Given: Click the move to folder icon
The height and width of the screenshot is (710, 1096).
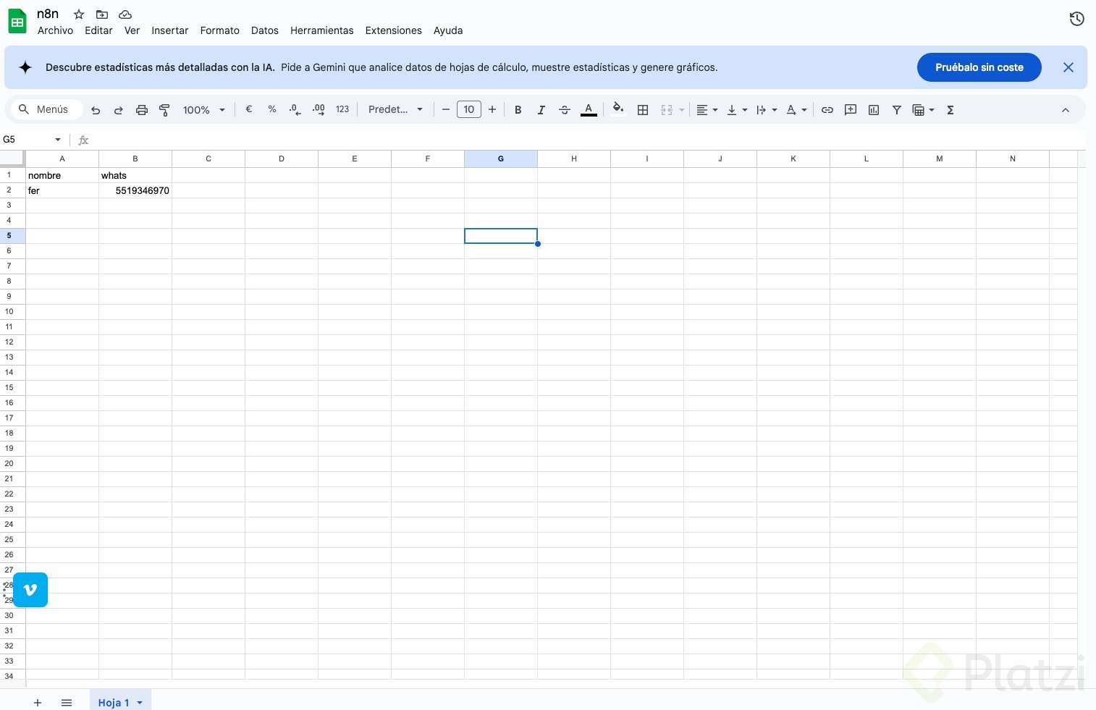Looking at the screenshot, I should pos(102,14).
